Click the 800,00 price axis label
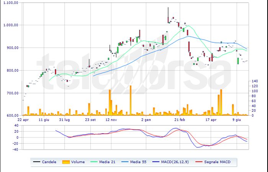Image resolution: width=268 pixels, height=172 pixels. click(13, 70)
